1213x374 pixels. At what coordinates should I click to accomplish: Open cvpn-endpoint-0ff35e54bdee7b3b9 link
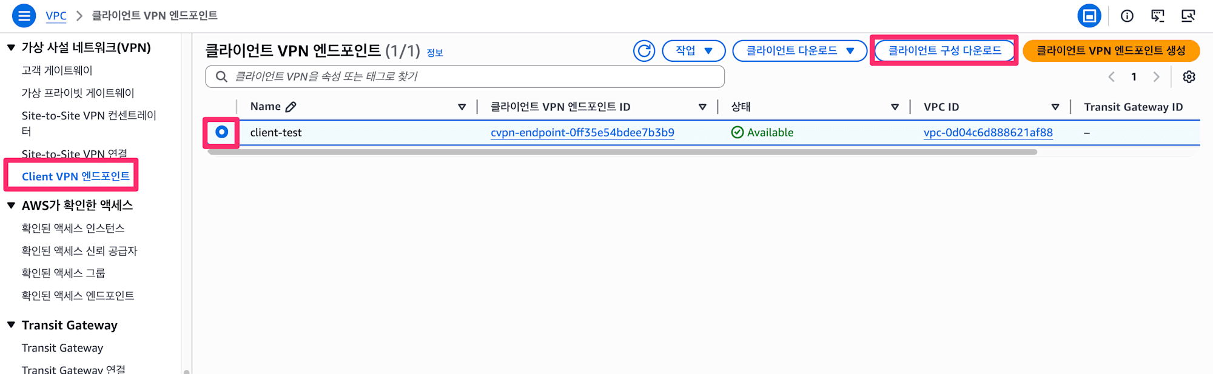pyautogui.click(x=582, y=132)
